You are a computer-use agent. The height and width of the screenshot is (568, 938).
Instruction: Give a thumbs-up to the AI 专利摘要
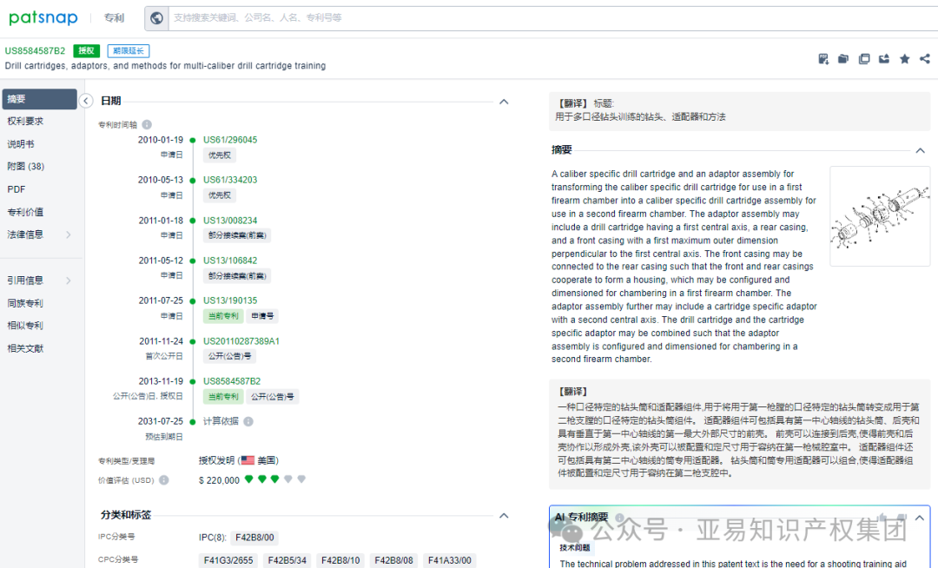882,517
